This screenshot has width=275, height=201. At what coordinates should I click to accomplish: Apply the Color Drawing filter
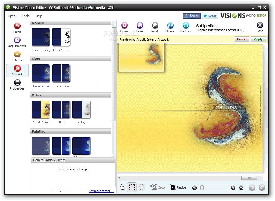point(41,37)
